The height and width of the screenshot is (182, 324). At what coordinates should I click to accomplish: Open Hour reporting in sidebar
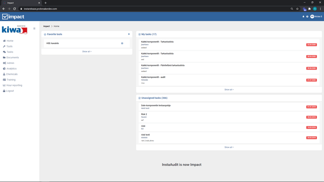tap(12, 86)
